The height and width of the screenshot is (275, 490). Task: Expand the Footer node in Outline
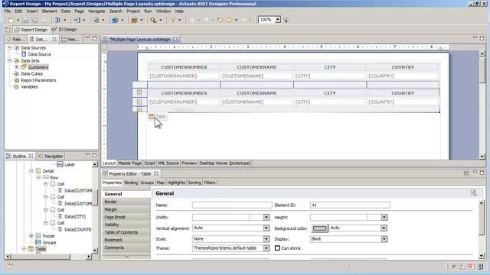[x=31, y=236]
